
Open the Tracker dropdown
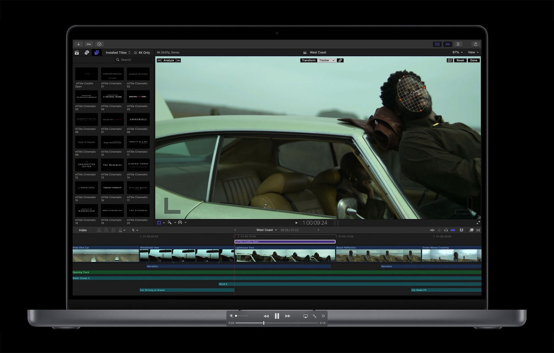[327, 61]
